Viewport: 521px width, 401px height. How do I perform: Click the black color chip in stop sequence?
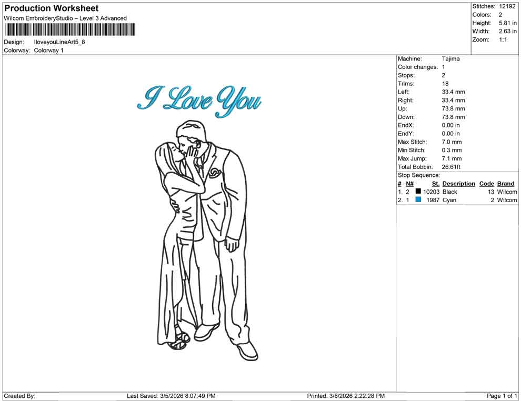click(419, 192)
